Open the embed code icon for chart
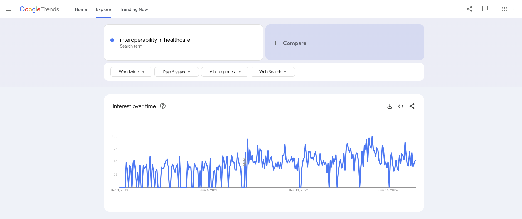The image size is (522, 219). [x=401, y=106]
